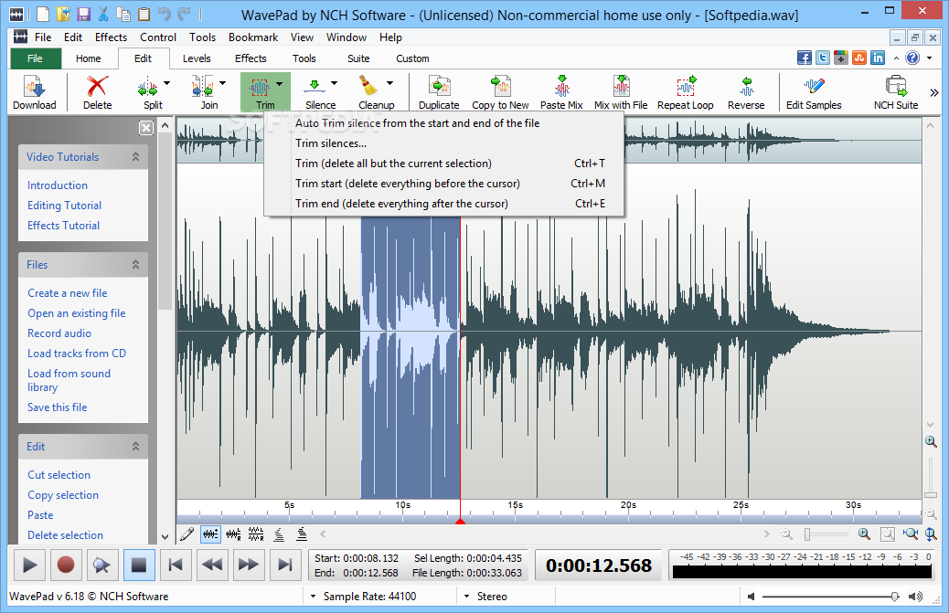Expand ribbon overflow double-arrow

[x=934, y=92]
